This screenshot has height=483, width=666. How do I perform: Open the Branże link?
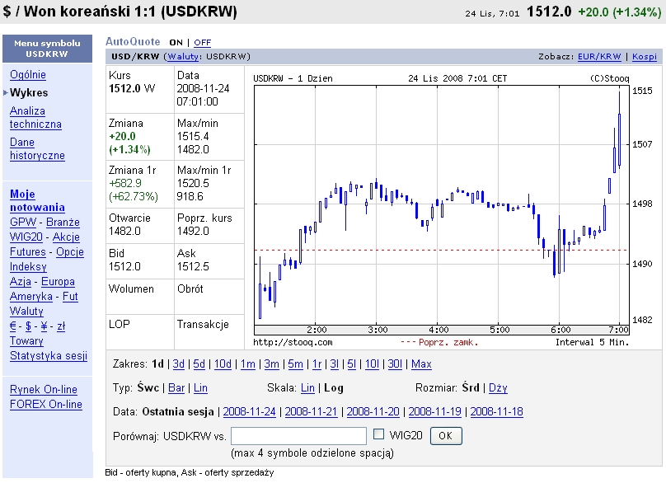coord(63,223)
